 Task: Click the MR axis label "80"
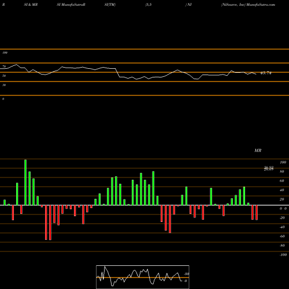click(x=282, y=172)
